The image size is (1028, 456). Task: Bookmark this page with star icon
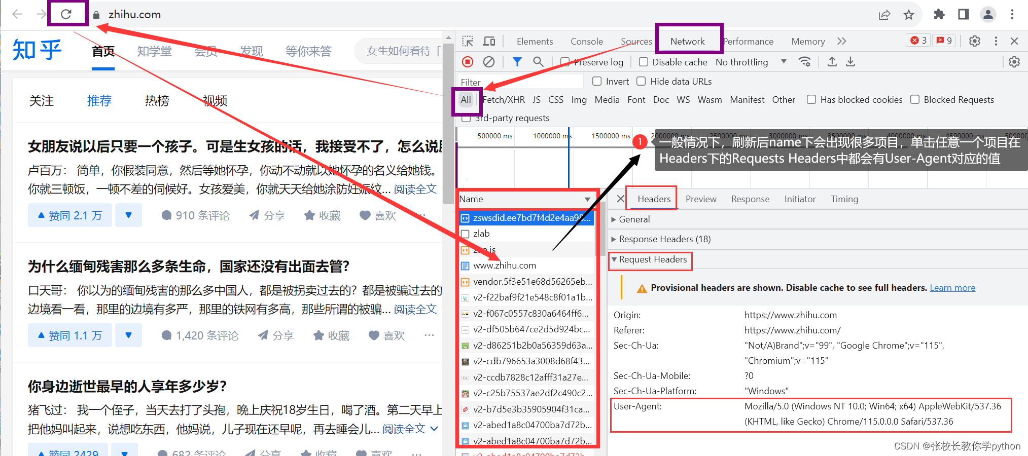[909, 15]
